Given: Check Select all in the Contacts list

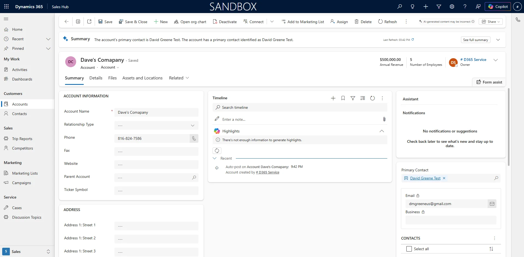Looking at the screenshot, I should 409,249.
